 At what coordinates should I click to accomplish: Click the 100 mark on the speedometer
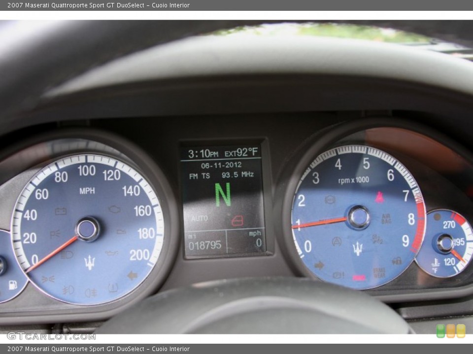tap(87, 171)
